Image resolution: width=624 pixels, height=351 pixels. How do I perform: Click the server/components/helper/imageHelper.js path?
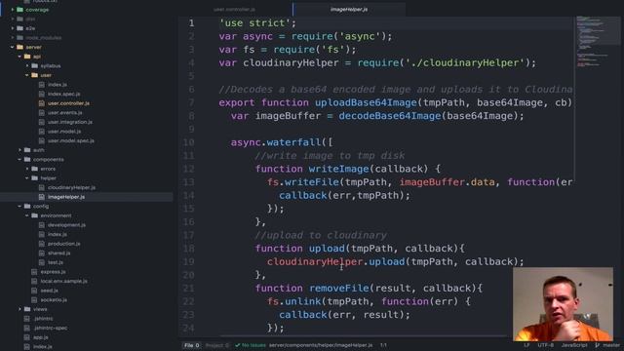(321, 345)
